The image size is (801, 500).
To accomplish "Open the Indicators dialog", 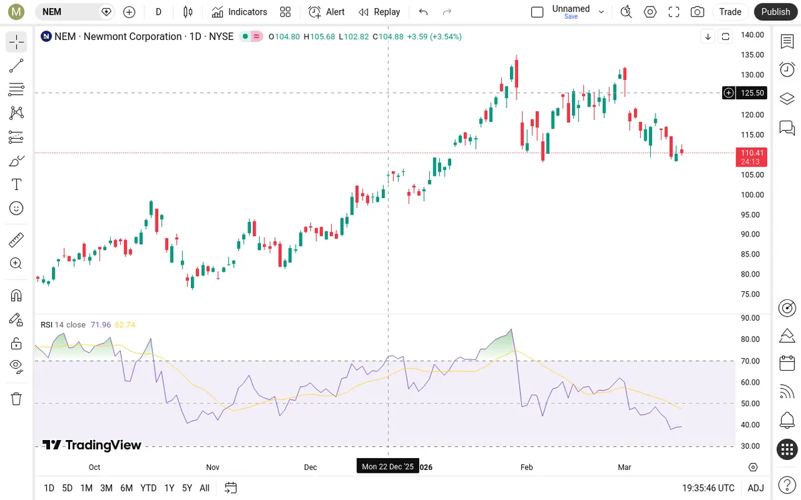I will pyautogui.click(x=240, y=12).
